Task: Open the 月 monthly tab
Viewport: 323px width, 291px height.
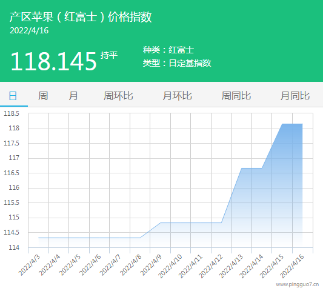Action: pyautogui.click(x=73, y=96)
